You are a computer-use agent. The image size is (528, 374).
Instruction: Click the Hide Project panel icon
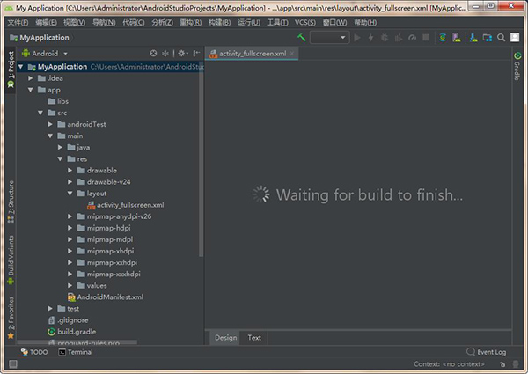(196, 53)
